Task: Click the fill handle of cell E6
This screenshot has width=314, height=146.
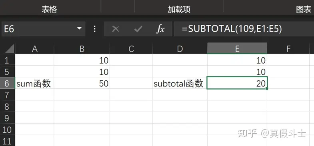Action: [267, 88]
